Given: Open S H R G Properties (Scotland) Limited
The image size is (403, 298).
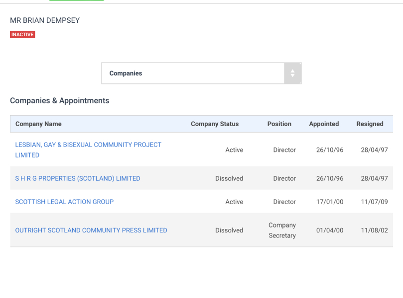Looking at the screenshot, I should (78, 178).
